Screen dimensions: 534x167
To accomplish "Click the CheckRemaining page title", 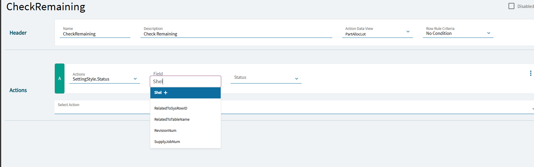I will (46, 7).
